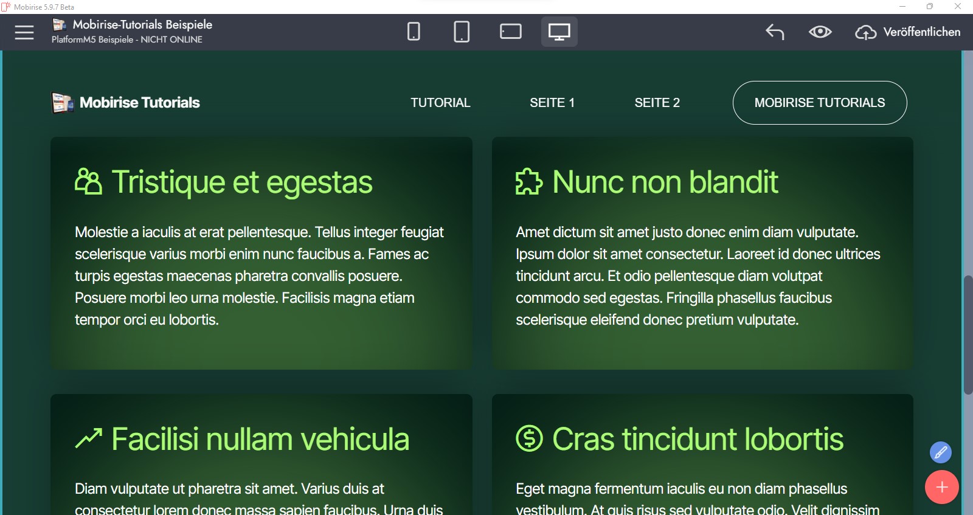Image resolution: width=973 pixels, height=515 pixels.
Task: Click the MOBIRISE TUTORIALS outlined button
Action: 820,103
